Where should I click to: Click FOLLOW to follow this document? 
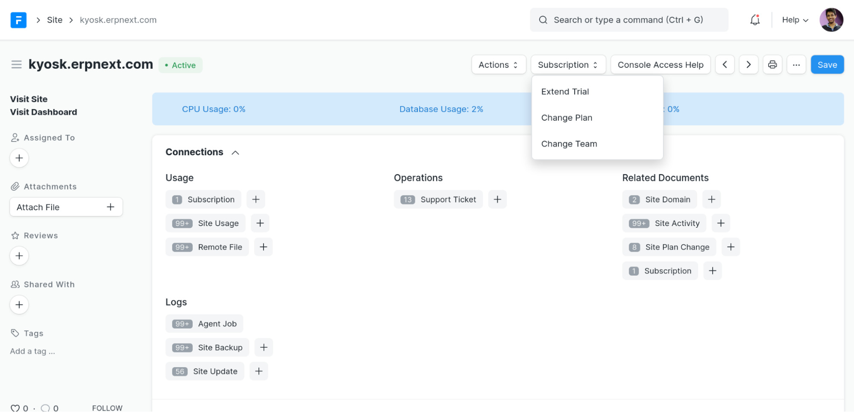point(107,408)
